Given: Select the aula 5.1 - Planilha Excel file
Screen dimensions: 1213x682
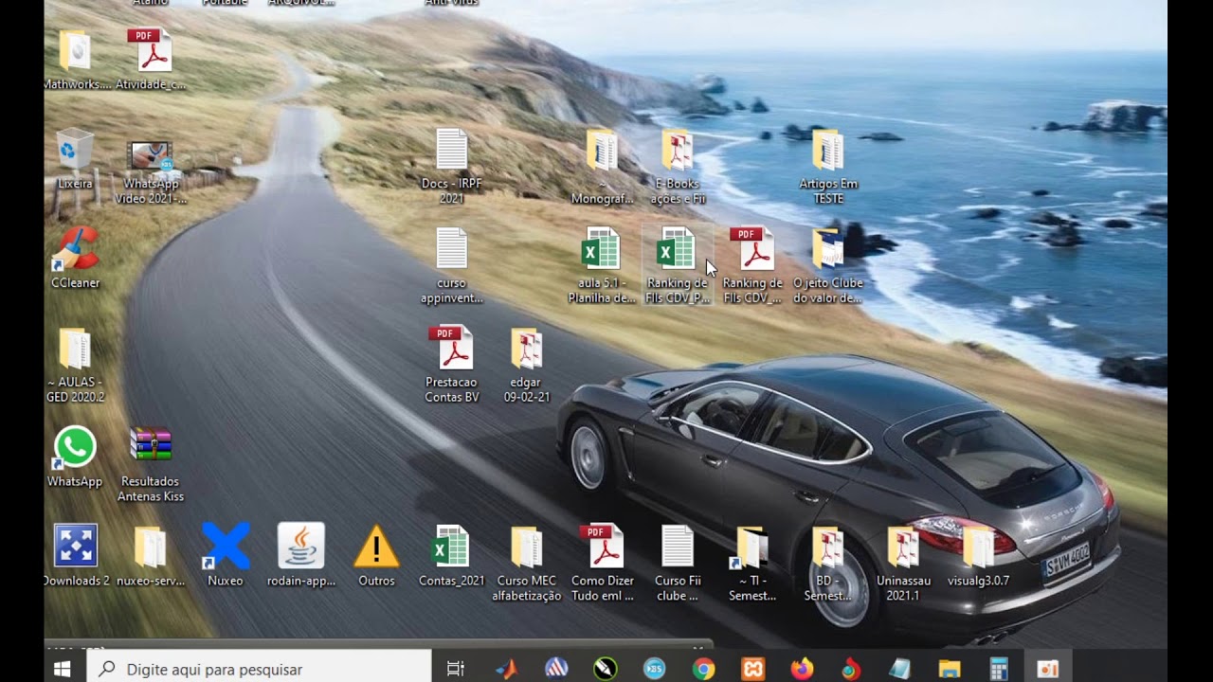Looking at the screenshot, I should click(602, 250).
